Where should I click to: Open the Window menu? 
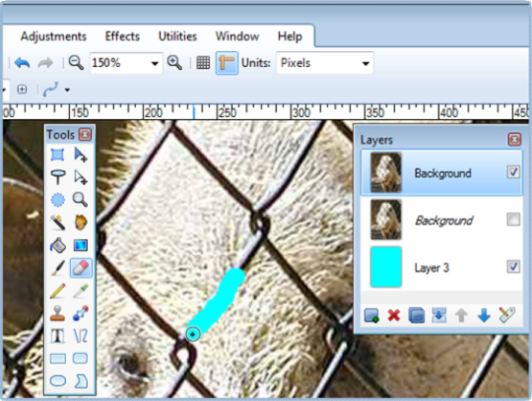pyautogui.click(x=237, y=36)
